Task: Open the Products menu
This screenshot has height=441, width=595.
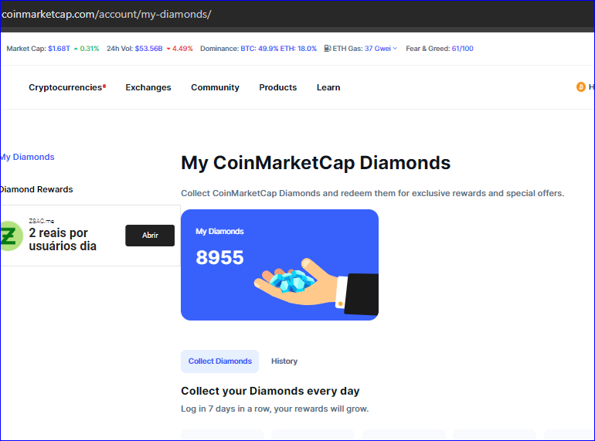Action: point(278,87)
